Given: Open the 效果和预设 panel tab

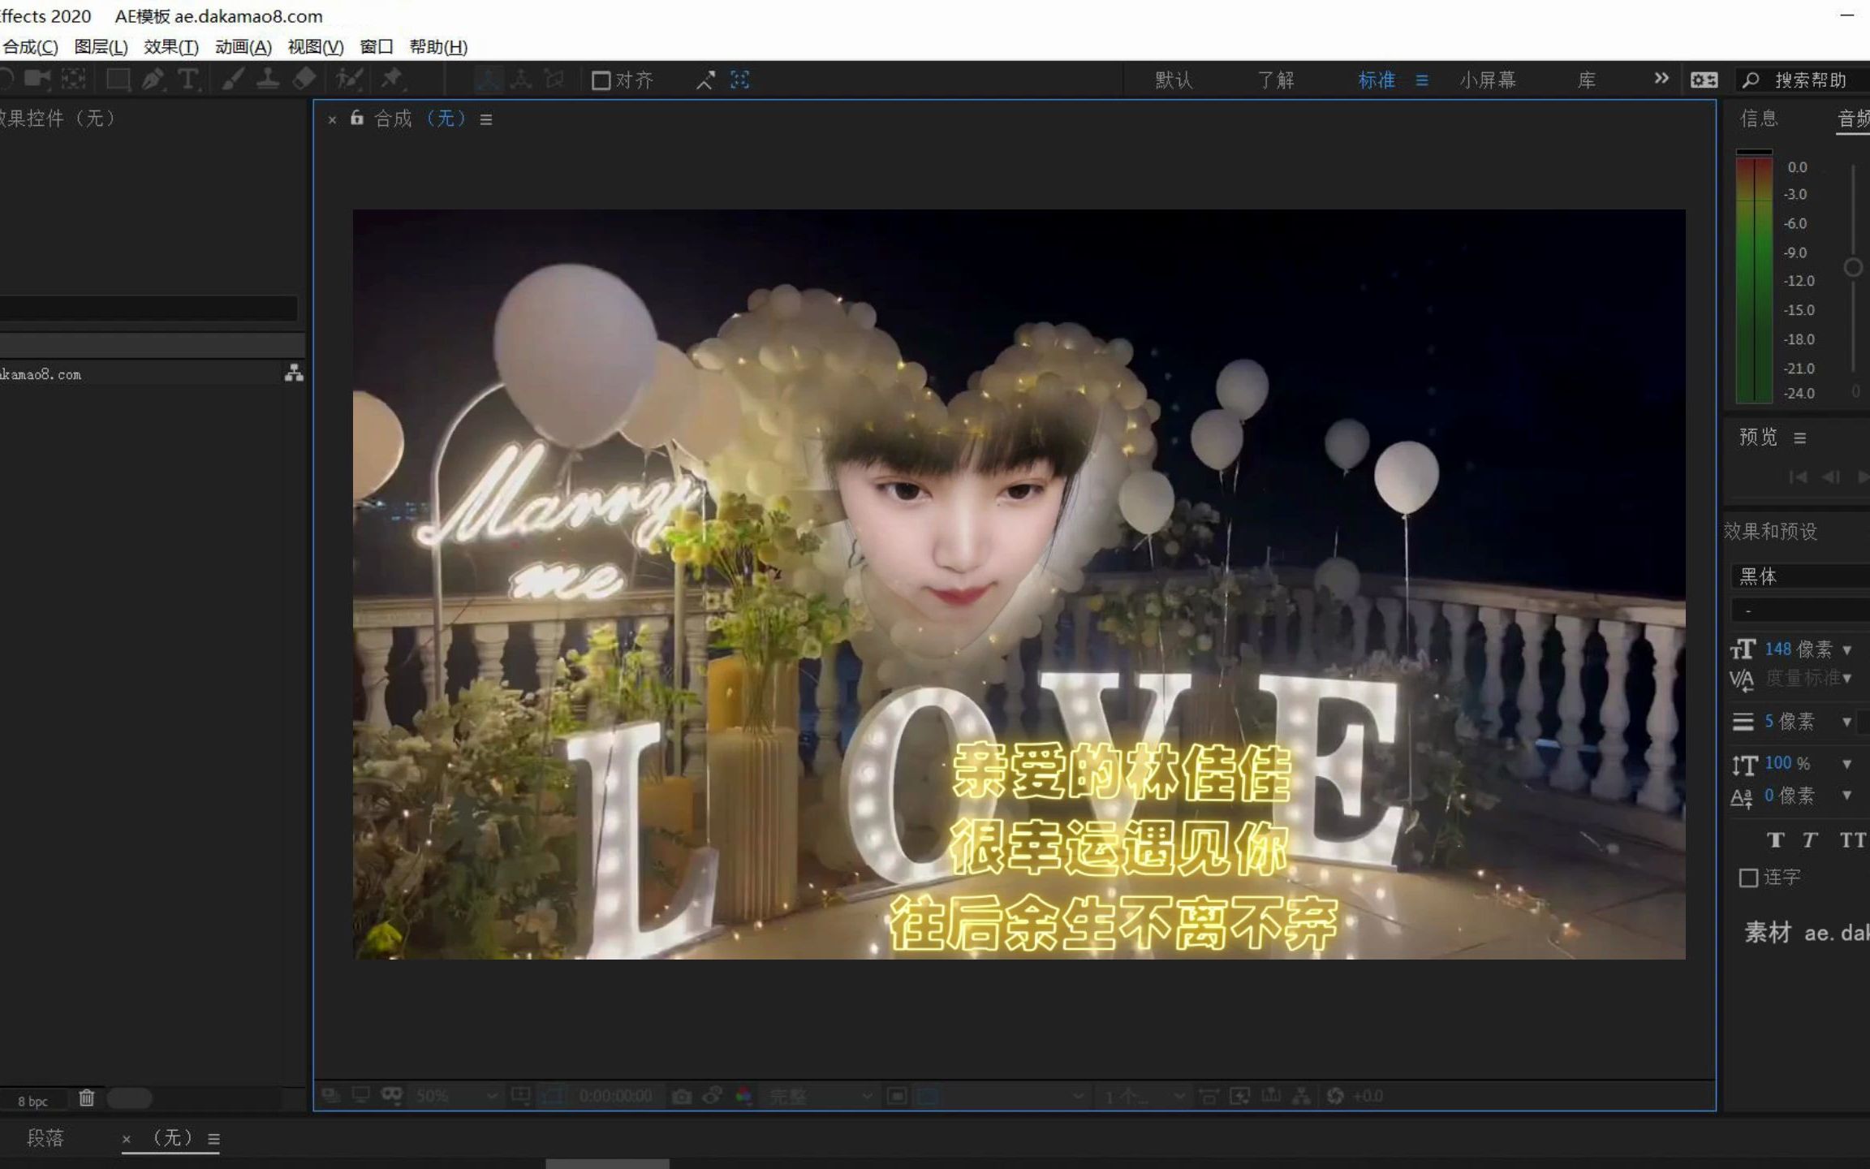Looking at the screenshot, I should pyautogui.click(x=1770, y=532).
